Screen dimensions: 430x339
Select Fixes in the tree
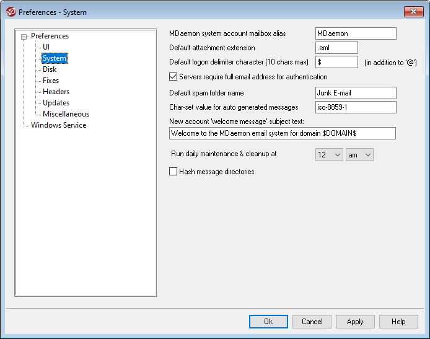pyautogui.click(x=51, y=81)
